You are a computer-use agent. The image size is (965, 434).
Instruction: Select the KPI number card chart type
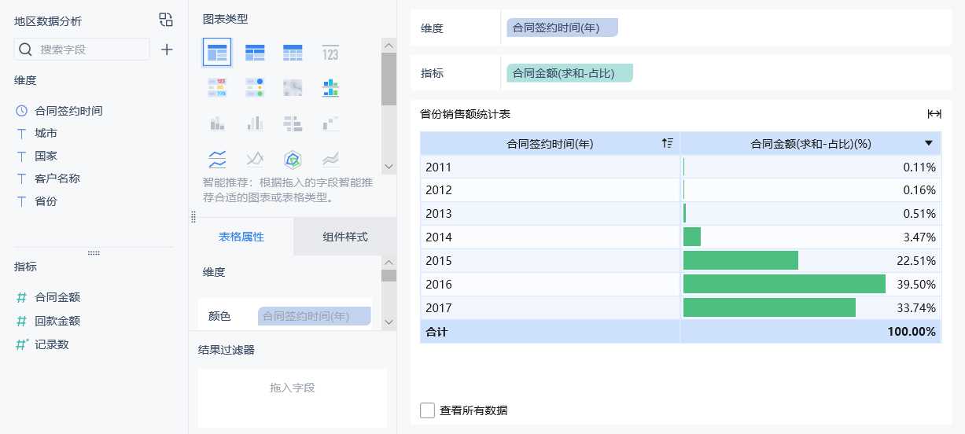330,53
